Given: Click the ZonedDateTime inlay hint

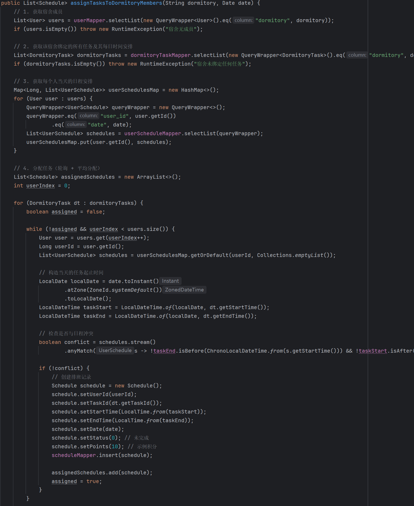Looking at the screenshot, I should tap(184, 290).
